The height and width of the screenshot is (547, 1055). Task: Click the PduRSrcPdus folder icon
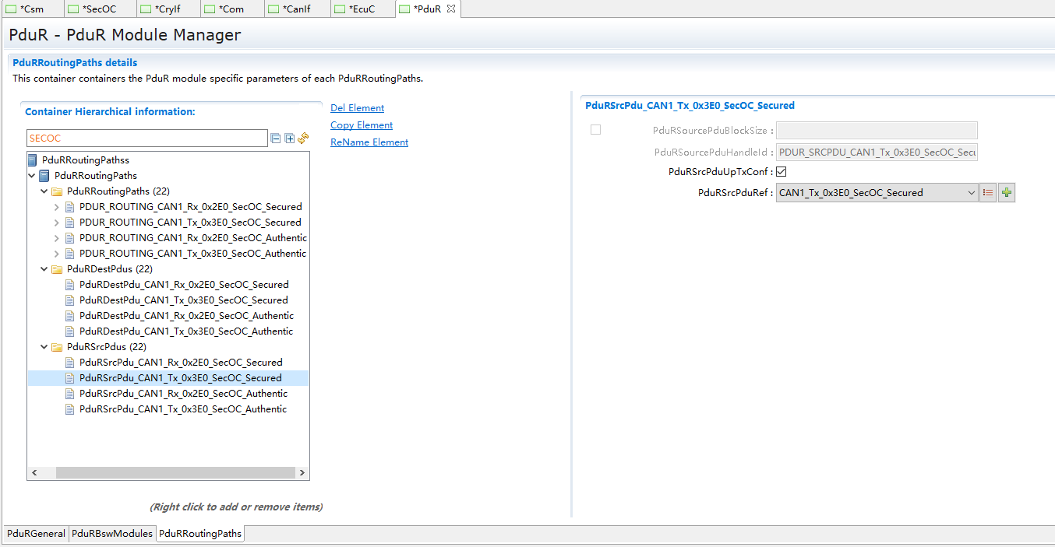(x=57, y=347)
